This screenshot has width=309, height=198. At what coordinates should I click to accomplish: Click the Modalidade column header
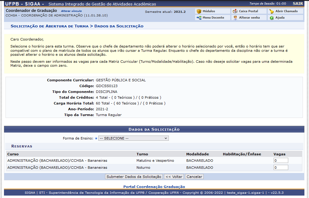tap(198, 154)
